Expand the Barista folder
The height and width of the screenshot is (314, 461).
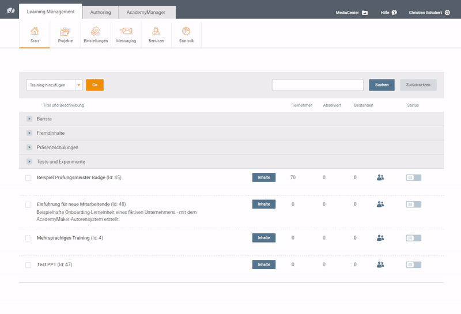[29, 119]
